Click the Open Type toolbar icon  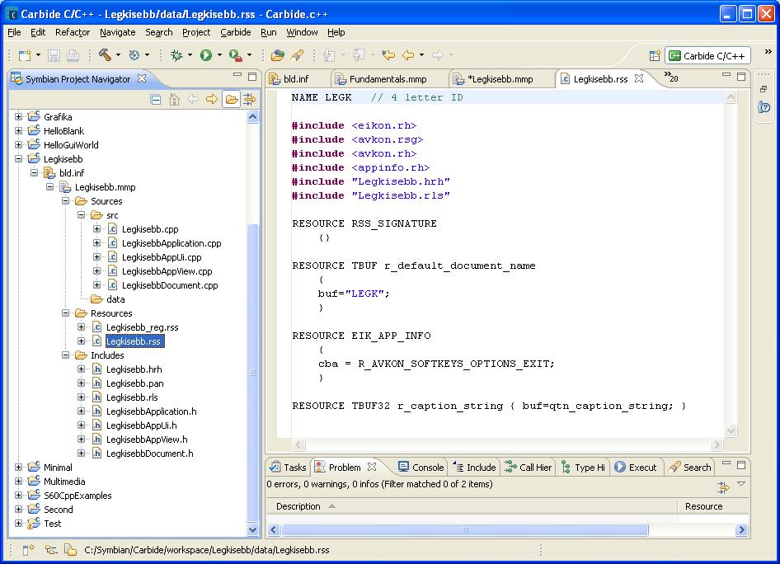(278, 55)
